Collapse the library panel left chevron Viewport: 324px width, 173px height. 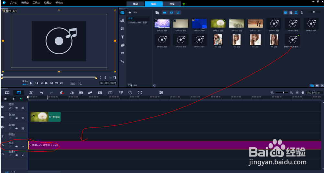(154, 85)
